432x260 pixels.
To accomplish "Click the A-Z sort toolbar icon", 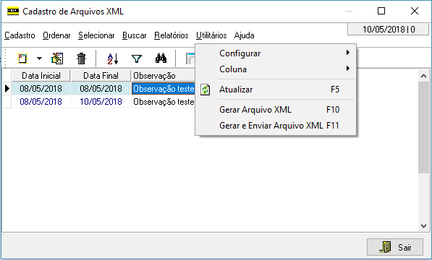I will point(113,58).
